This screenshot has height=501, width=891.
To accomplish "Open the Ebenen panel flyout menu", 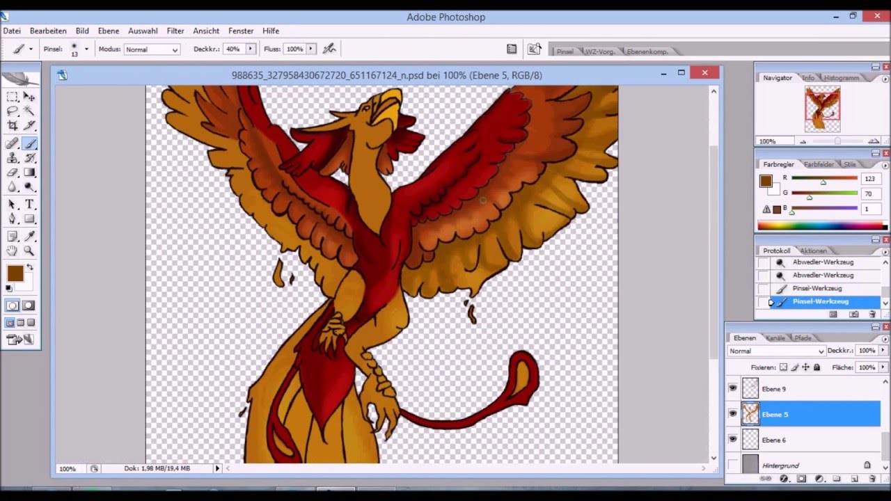I will (x=885, y=338).
